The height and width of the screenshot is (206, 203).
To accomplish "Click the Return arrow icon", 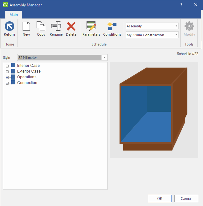I will coord(9,26).
